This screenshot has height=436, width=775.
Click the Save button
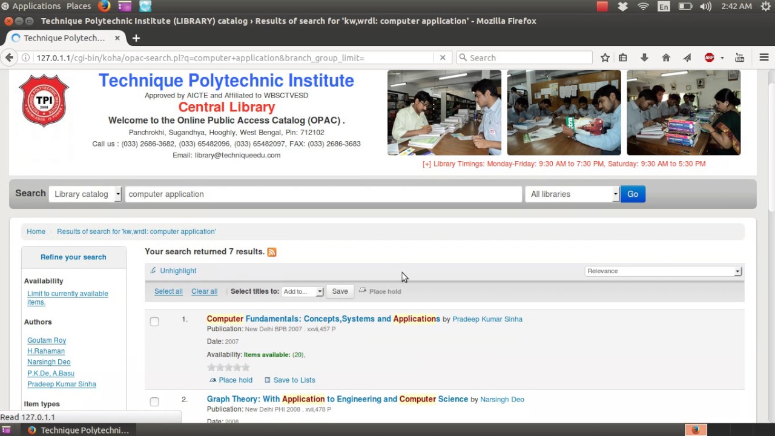pos(340,291)
